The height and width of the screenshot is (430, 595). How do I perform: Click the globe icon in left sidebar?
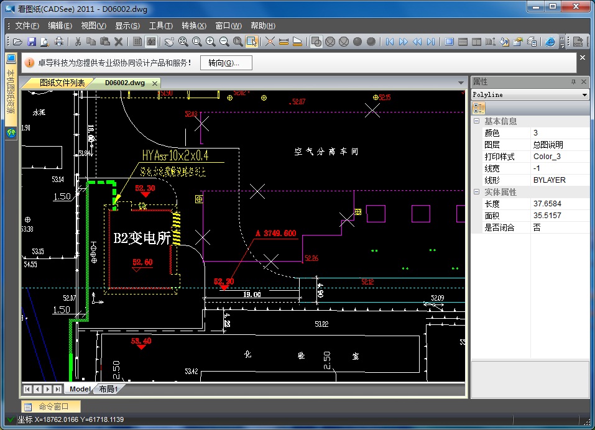click(11, 133)
